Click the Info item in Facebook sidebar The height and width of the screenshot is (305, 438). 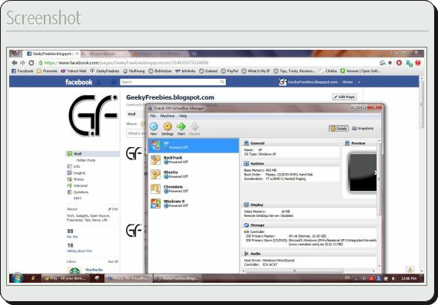pos(77,166)
